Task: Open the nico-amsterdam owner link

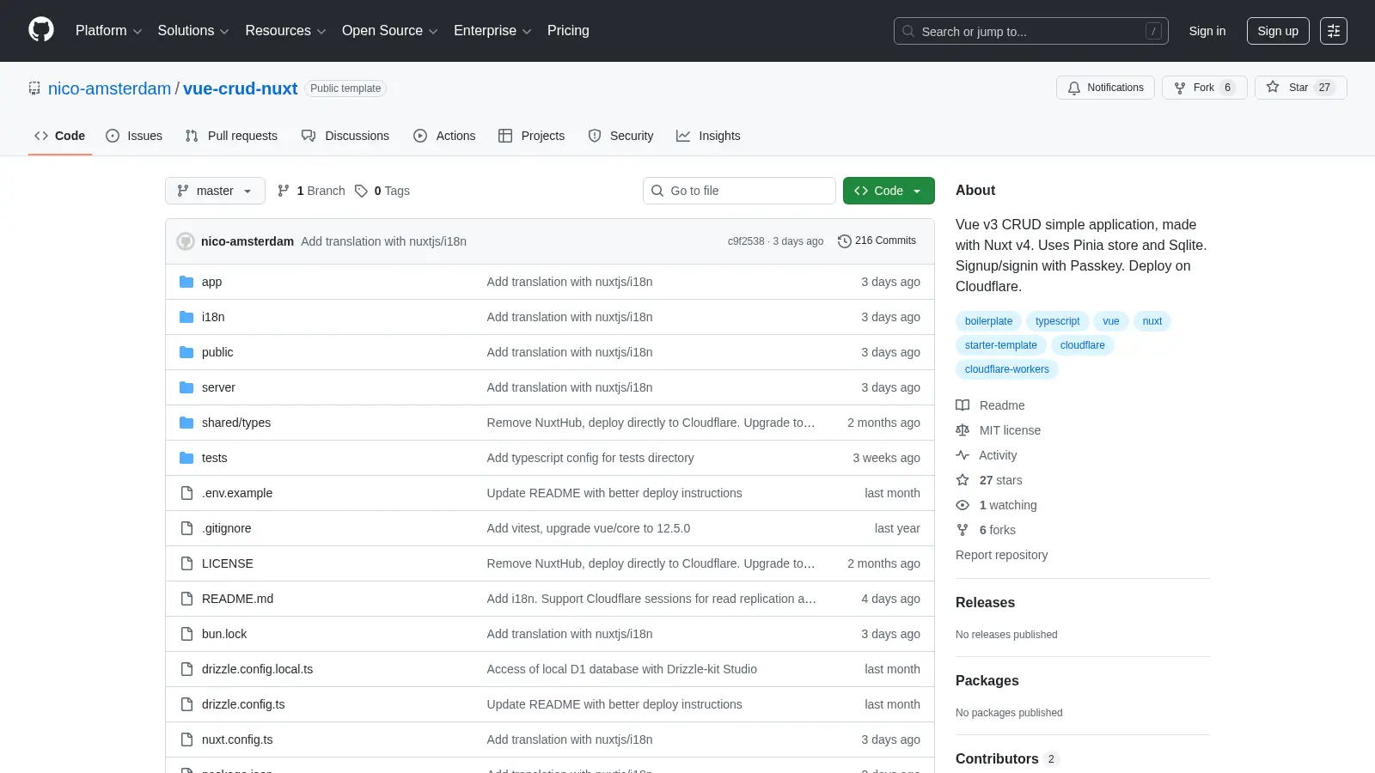Action: click(x=109, y=88)
